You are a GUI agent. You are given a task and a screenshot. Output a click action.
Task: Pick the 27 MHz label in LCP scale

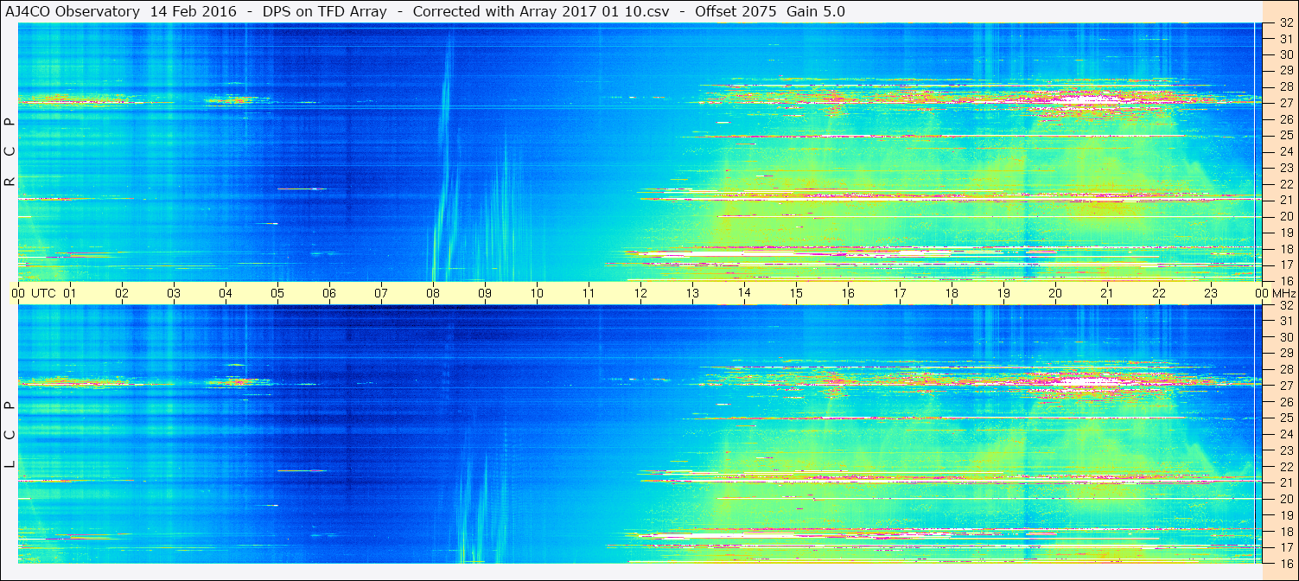(x=1285, y=386)
